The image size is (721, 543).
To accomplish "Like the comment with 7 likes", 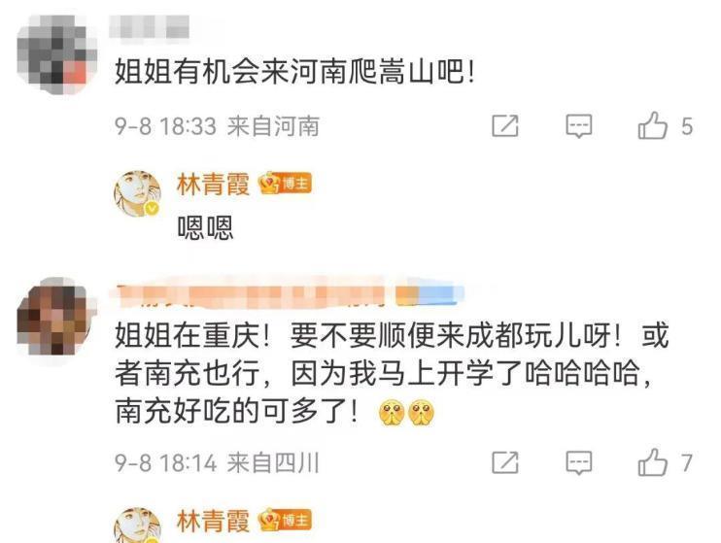I will pyautogui.click(x=665, y=462).
